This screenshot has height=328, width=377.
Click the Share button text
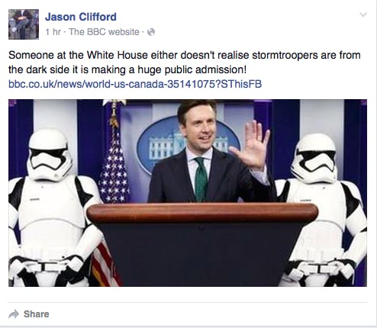click(x=37, y=314)
